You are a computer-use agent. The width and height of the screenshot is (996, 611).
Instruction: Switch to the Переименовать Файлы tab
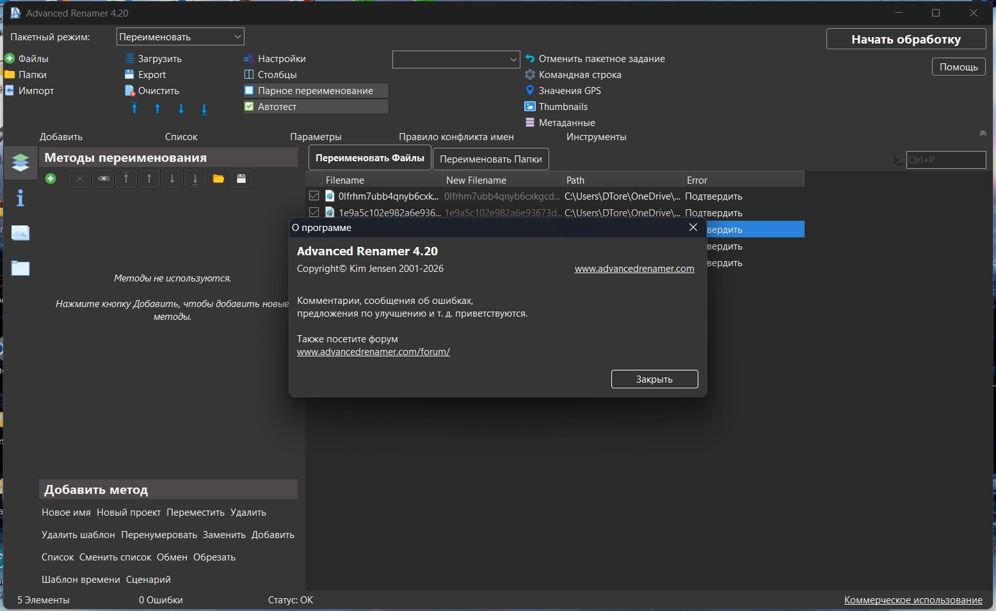pos(370,158)
